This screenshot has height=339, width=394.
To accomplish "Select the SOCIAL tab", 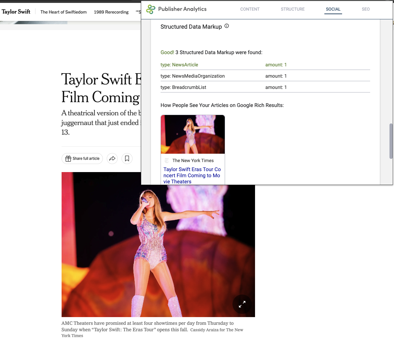I will [333, 9].
